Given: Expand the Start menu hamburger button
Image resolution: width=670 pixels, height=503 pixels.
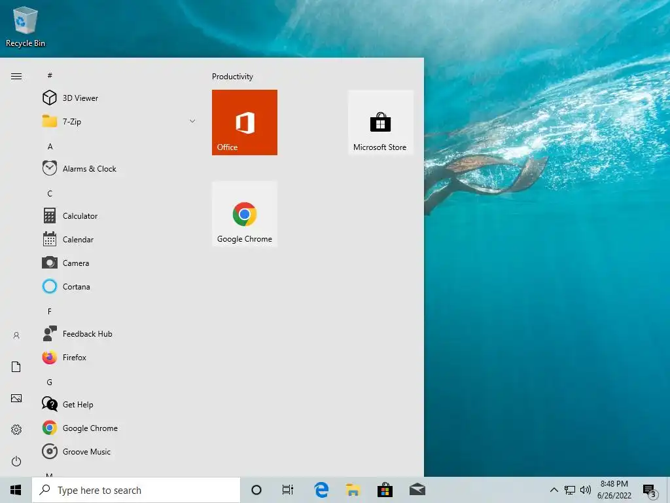Looking at the screenshot, I should click(16, 76).
